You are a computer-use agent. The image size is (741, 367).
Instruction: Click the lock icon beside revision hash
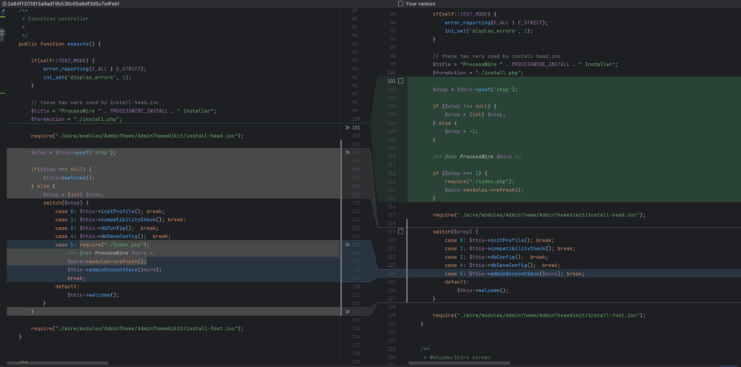(4, 4)
